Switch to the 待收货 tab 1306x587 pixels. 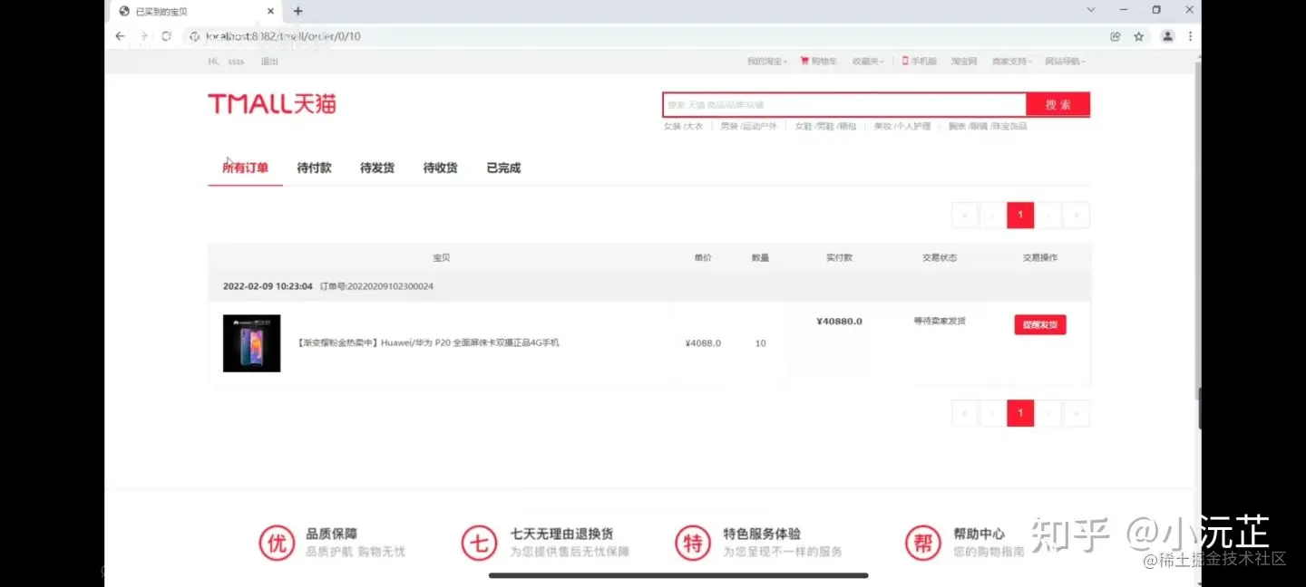pyautogui.click(x=440, y=168)
